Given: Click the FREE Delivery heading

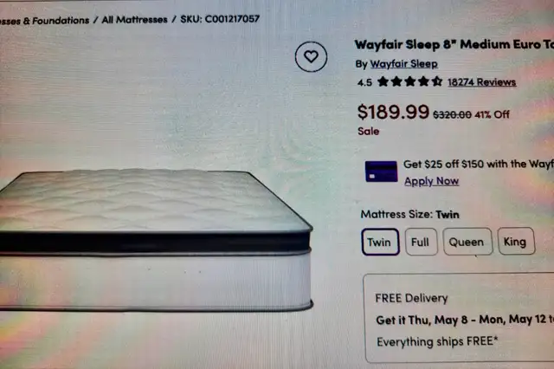Looking at the screenshot, I should [x=411, y=298].
